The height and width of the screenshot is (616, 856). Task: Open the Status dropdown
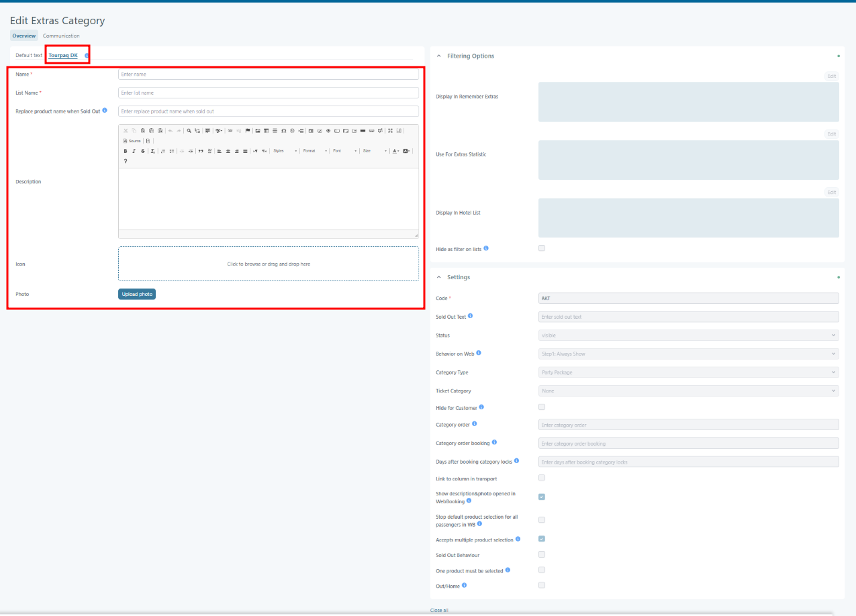point(688,335)
